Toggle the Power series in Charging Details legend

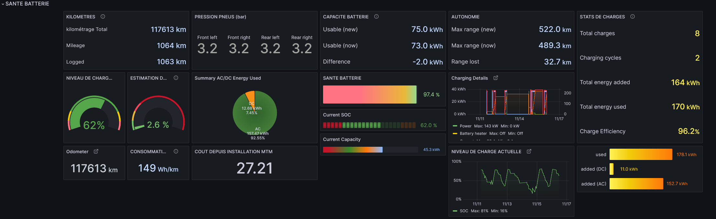click(x=465, y=126)
